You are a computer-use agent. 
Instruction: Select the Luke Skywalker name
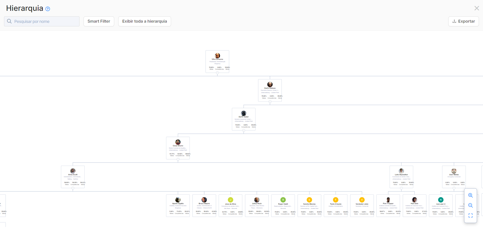[401, 175]
